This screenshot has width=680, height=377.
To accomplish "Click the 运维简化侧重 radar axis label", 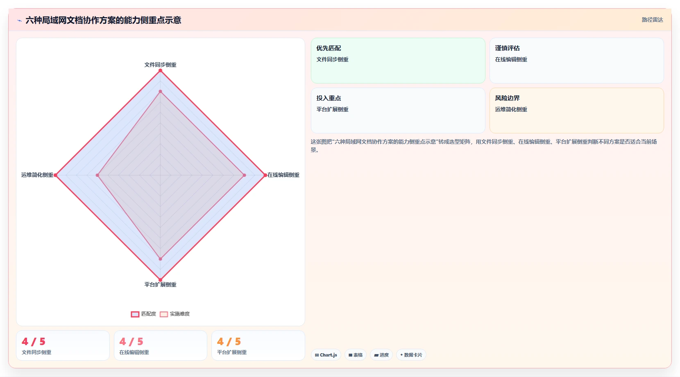I will coord(37,175).
